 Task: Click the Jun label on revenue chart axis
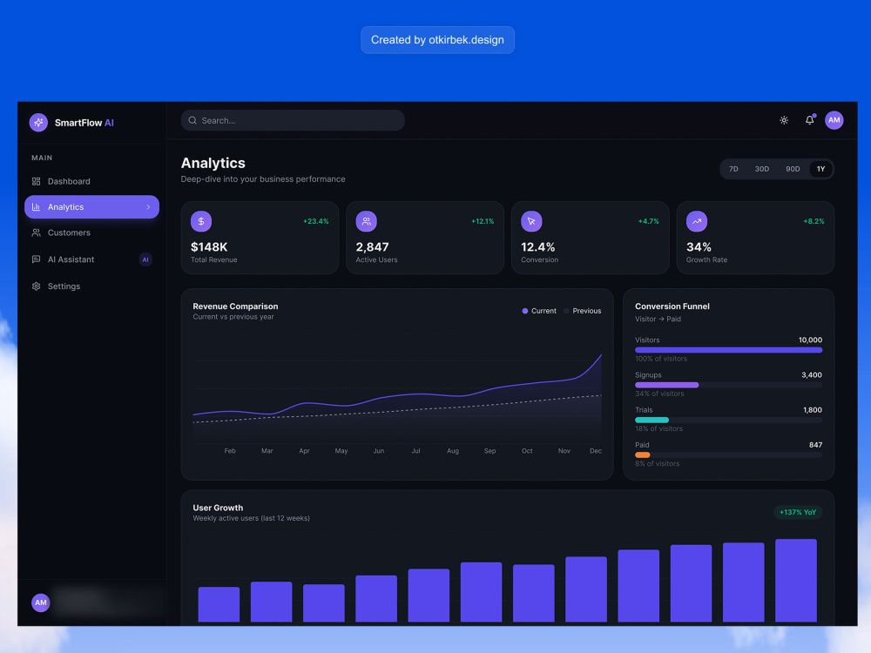pos(378,451)
